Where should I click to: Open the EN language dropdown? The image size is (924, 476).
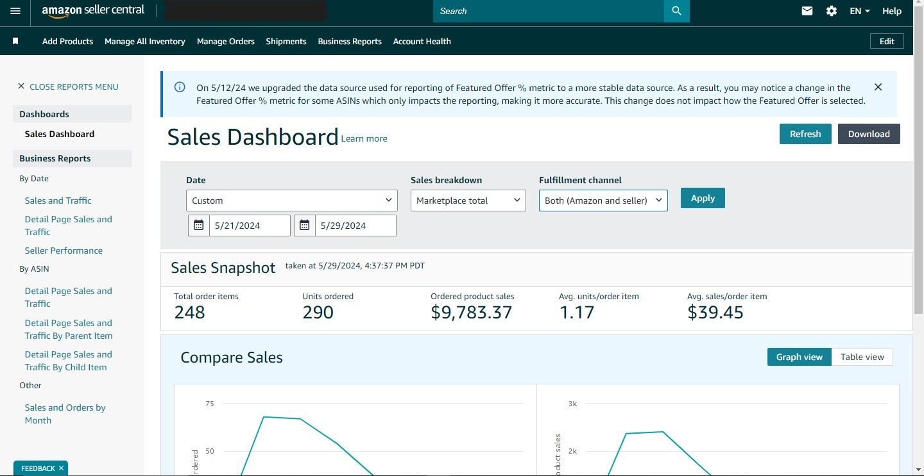point(860,11)
